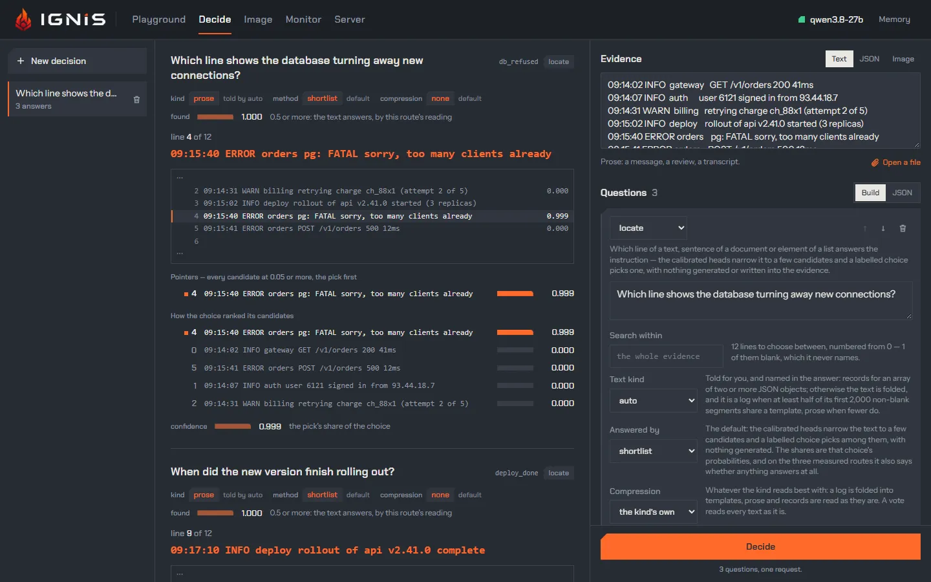Click the first question's orange shortlist method tag
The width and height of the screenshot is (931, 582).
(x=322, y=98)
